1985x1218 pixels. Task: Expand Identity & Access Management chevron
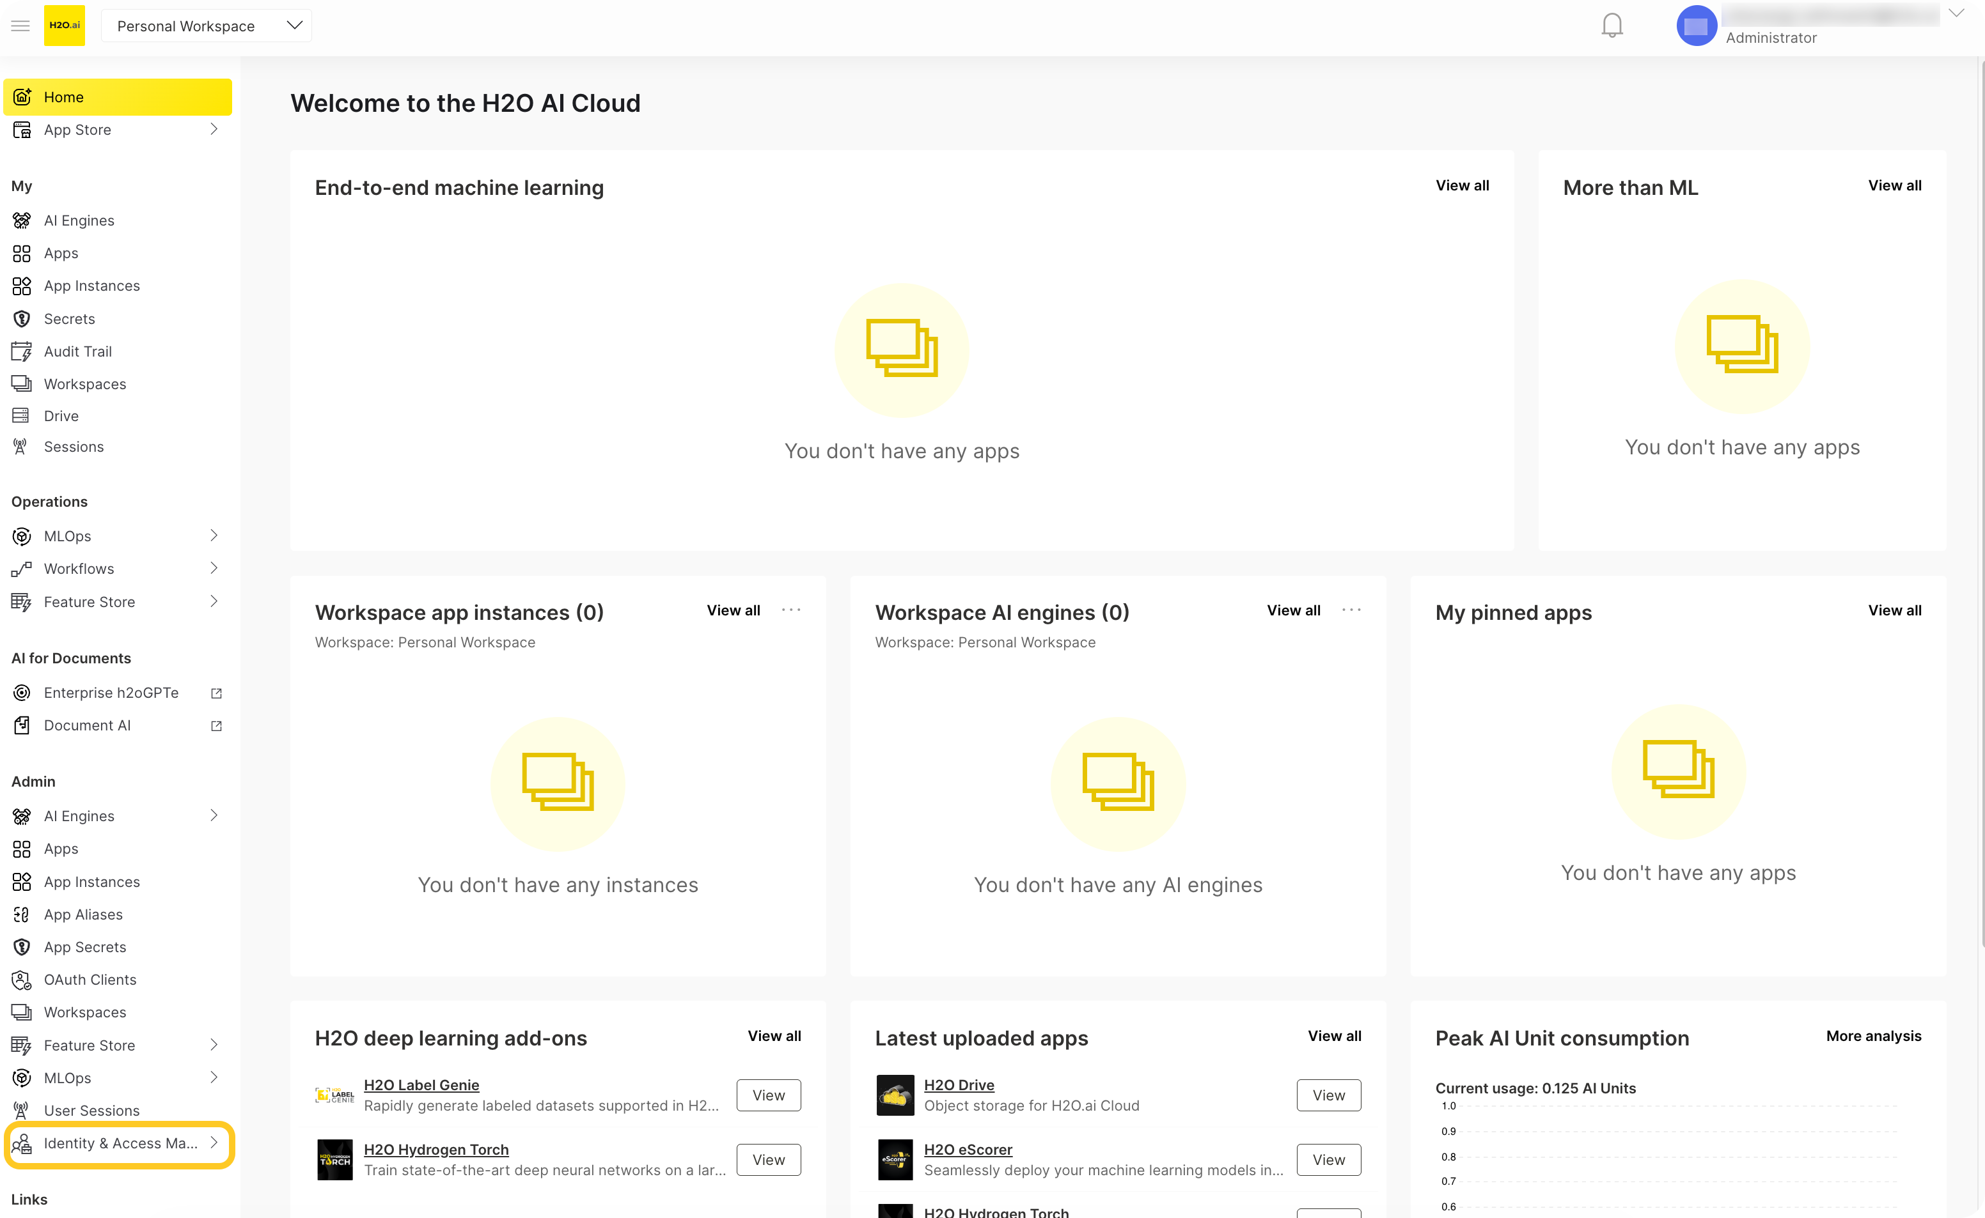(214, 1143)
